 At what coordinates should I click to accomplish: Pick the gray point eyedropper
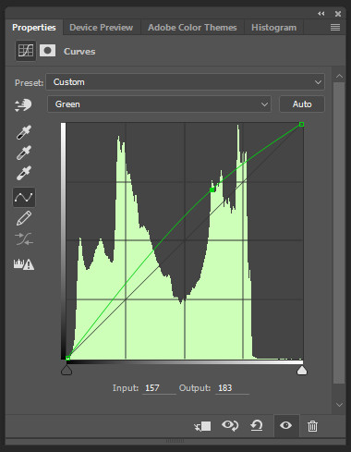tap(24, 153)
